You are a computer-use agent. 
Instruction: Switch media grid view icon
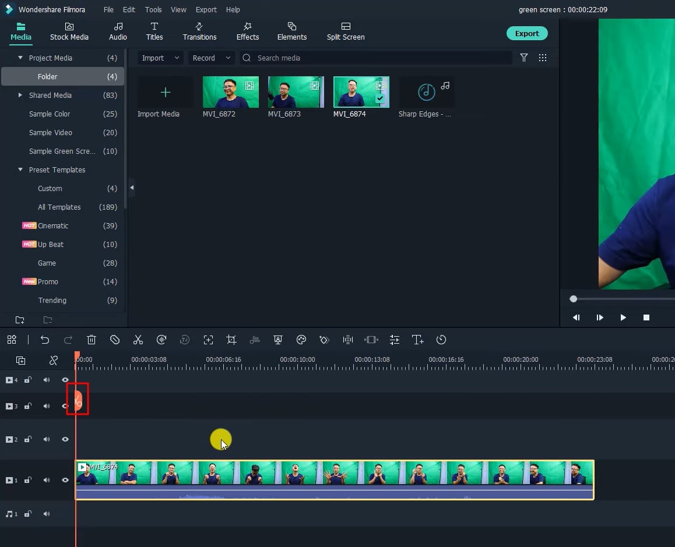coord(543,58)
